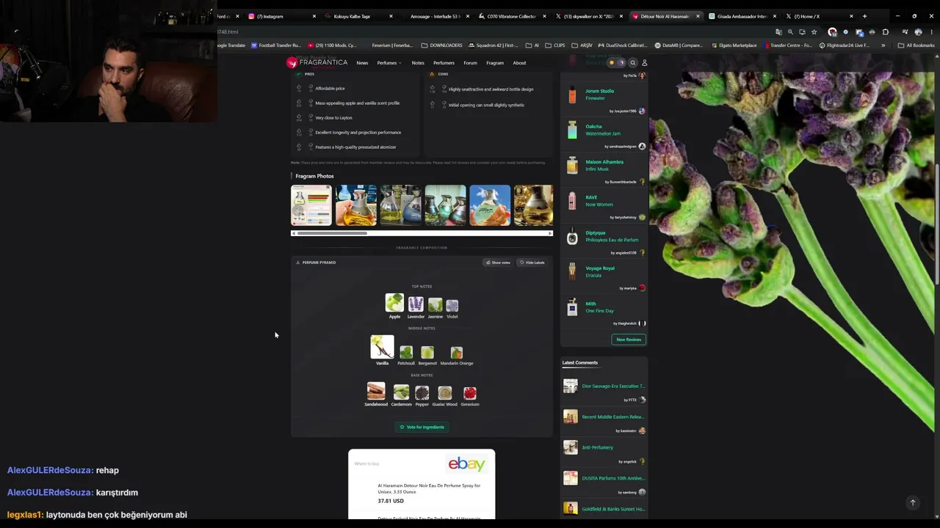The width and height of the screenshot is (940, 528).
Task: Click the Cardamom note icon
Action: point(401,392)
